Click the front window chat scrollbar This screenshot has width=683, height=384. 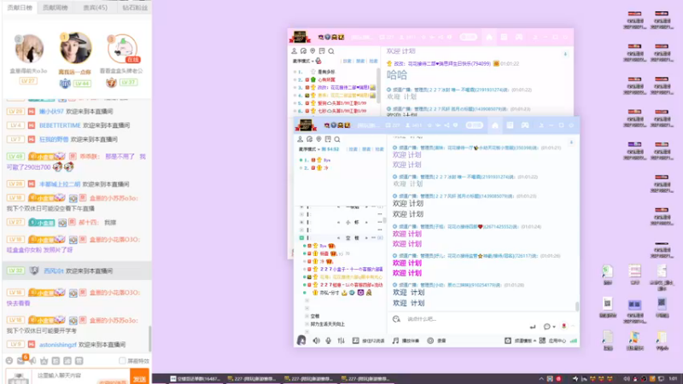pyautogui.click(x=577, y=307)
